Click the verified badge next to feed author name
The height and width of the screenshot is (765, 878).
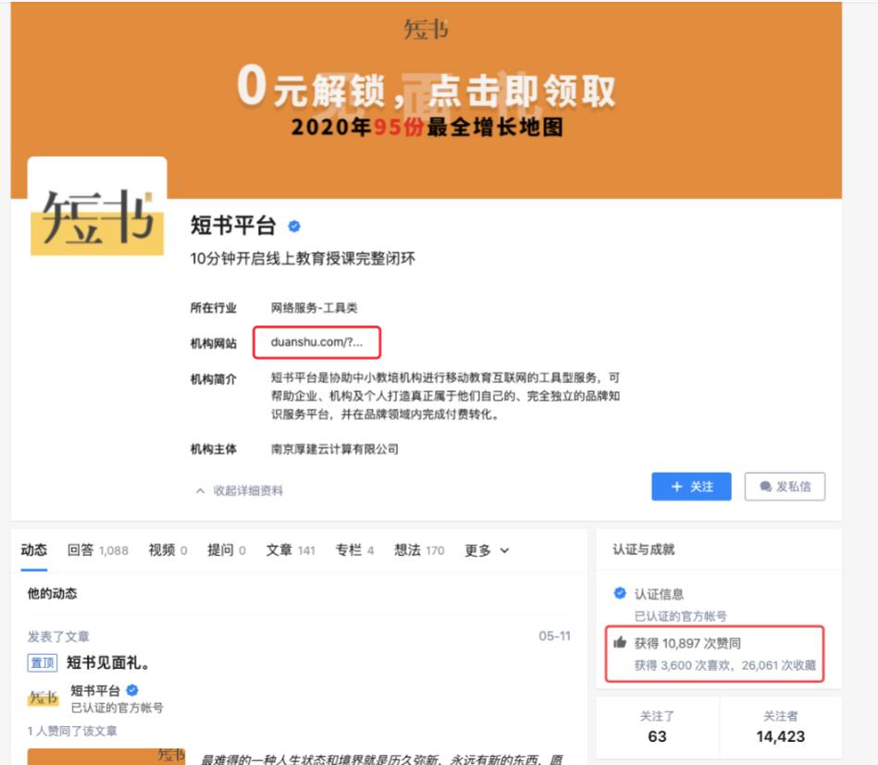[x=132, y=690]
